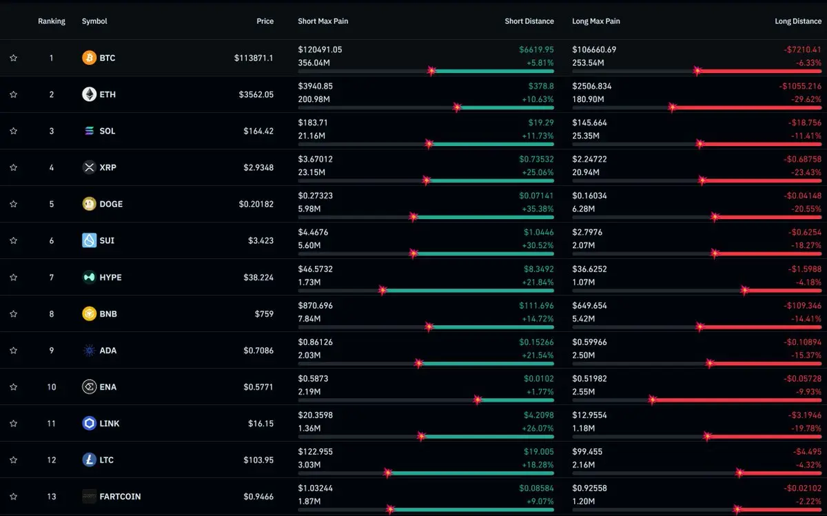Sort by Short Max Pain header
The height and width of the screenshot is (516, 827).
click(323, 21)
